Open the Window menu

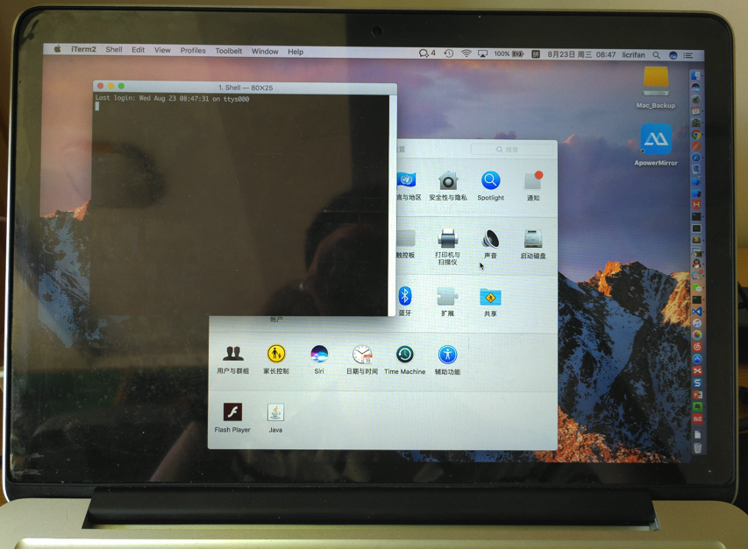pos(265,52)
